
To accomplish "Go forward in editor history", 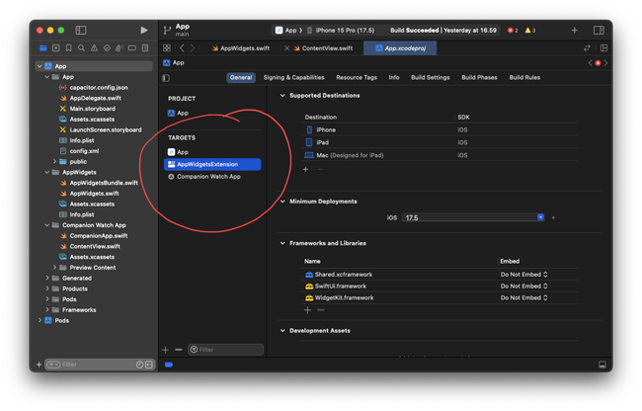I will click(x=193, y=48).
